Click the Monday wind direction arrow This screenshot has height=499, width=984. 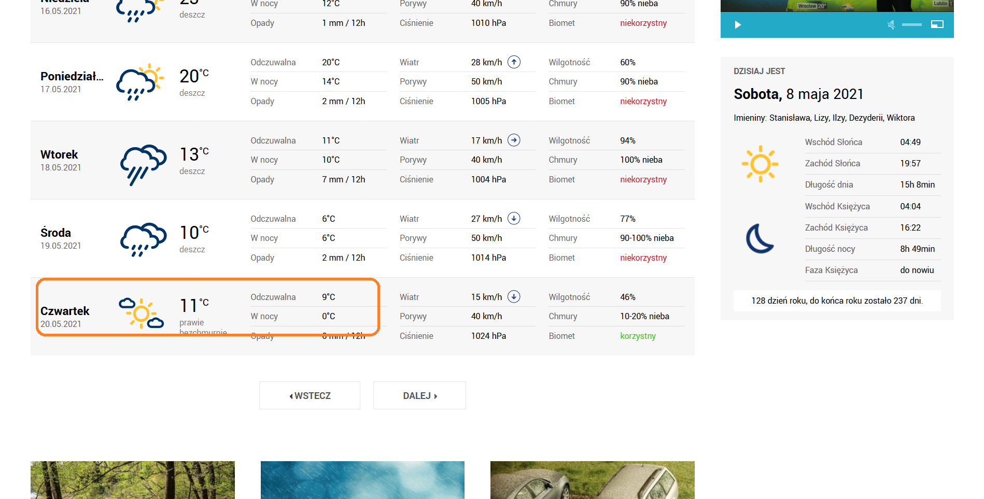(514, 62)
